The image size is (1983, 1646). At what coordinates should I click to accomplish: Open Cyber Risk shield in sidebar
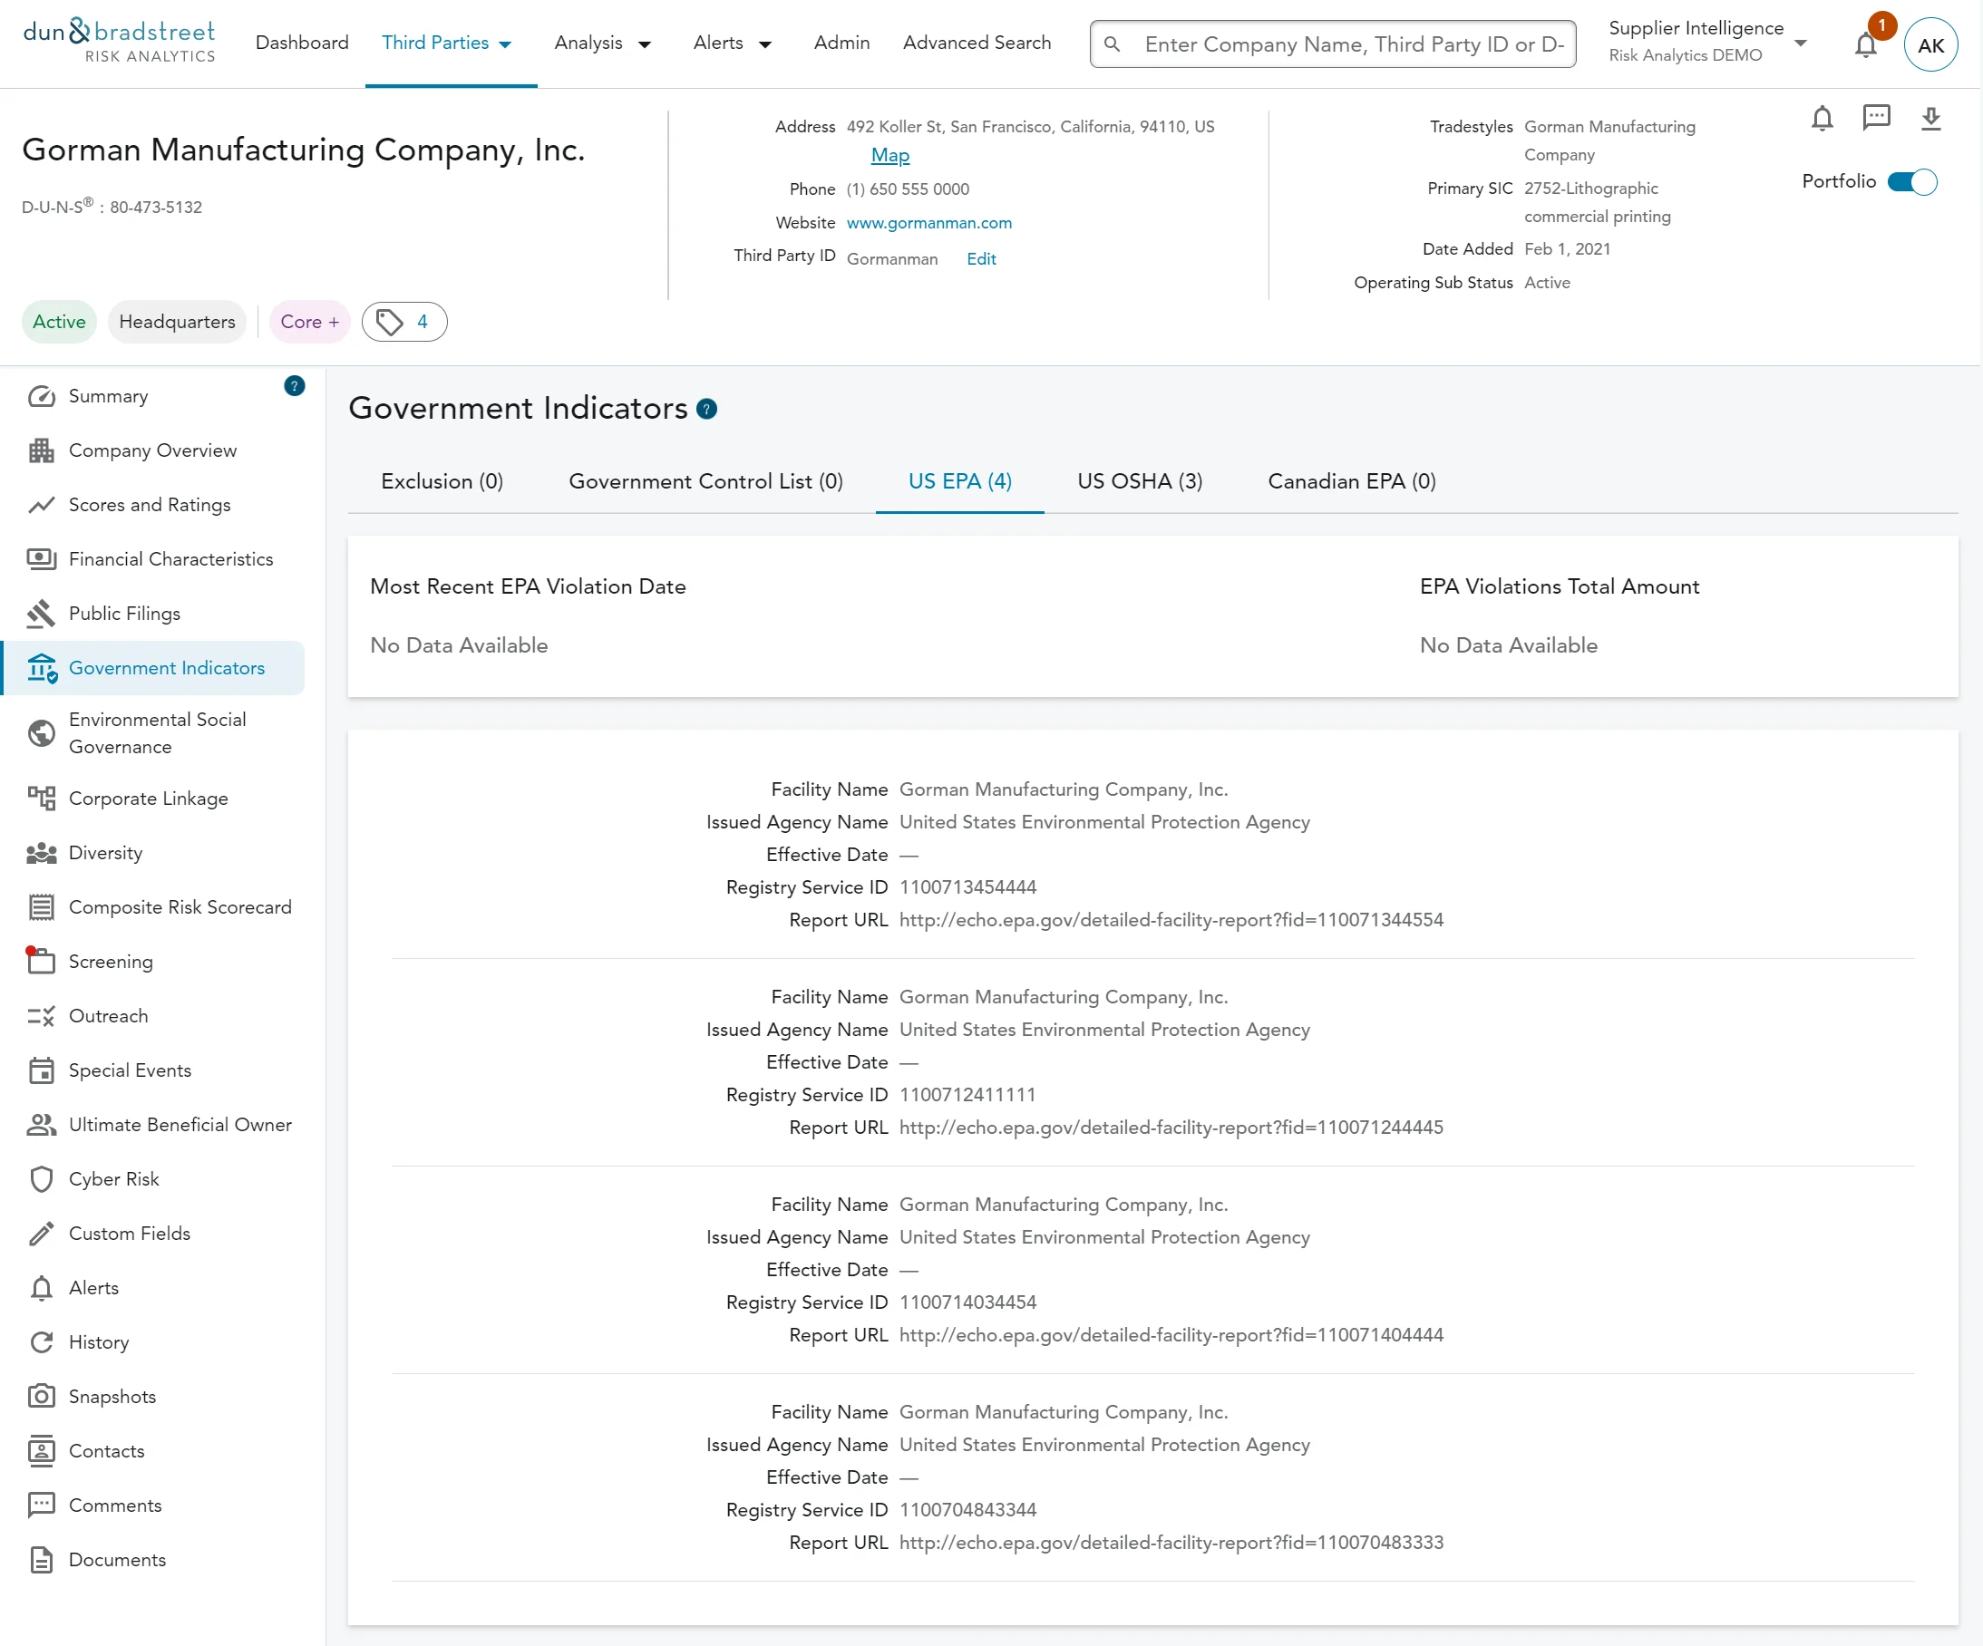(42, 1179)
